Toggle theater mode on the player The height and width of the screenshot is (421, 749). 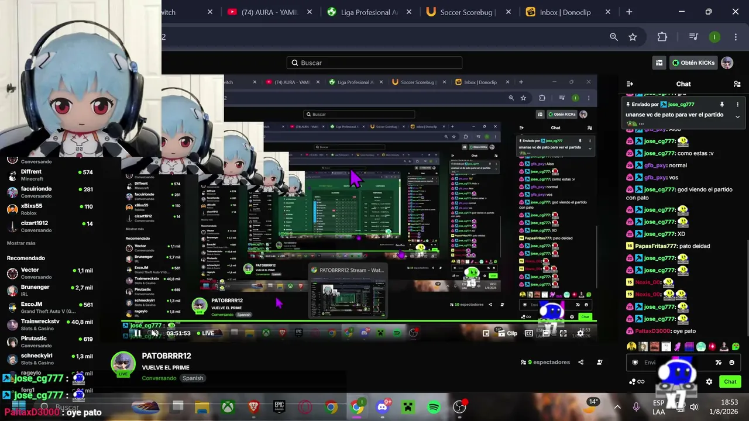pyautogui.click(x=546, y=333)
